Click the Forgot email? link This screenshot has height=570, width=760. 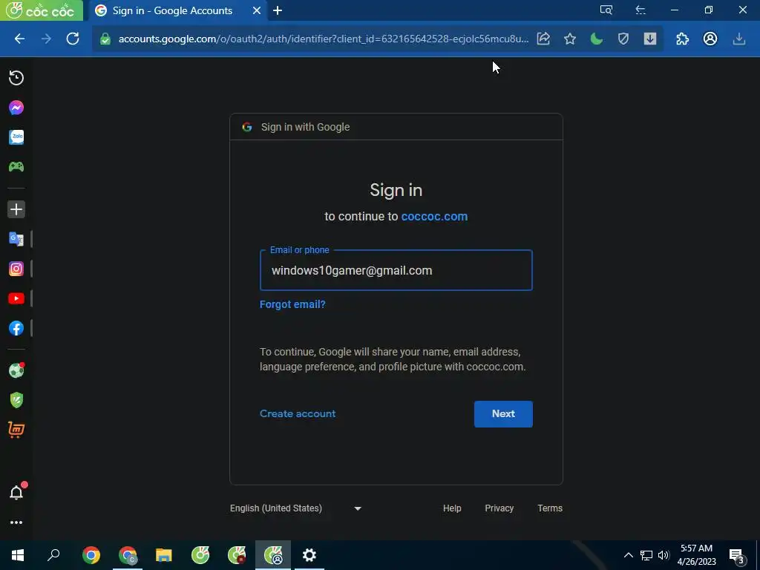(292, 304)
